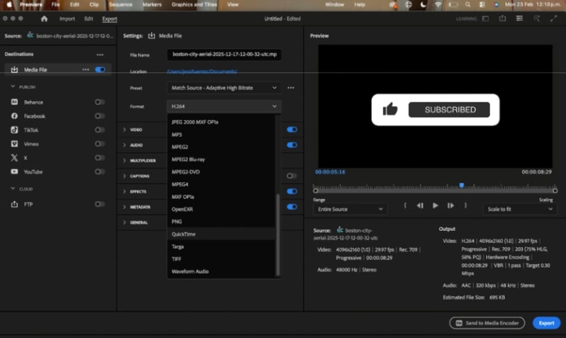Open the Scale to fit dropdown

point(519,209)
